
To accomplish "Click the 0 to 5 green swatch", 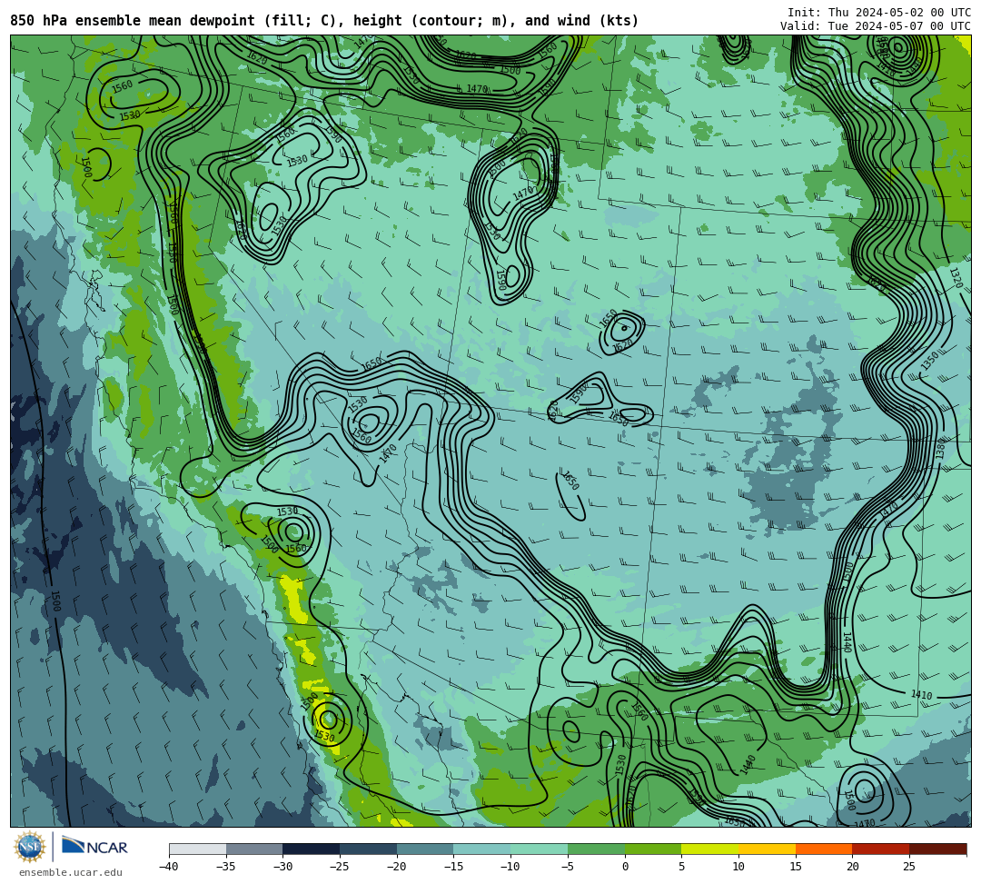I will tap(653, 849).
